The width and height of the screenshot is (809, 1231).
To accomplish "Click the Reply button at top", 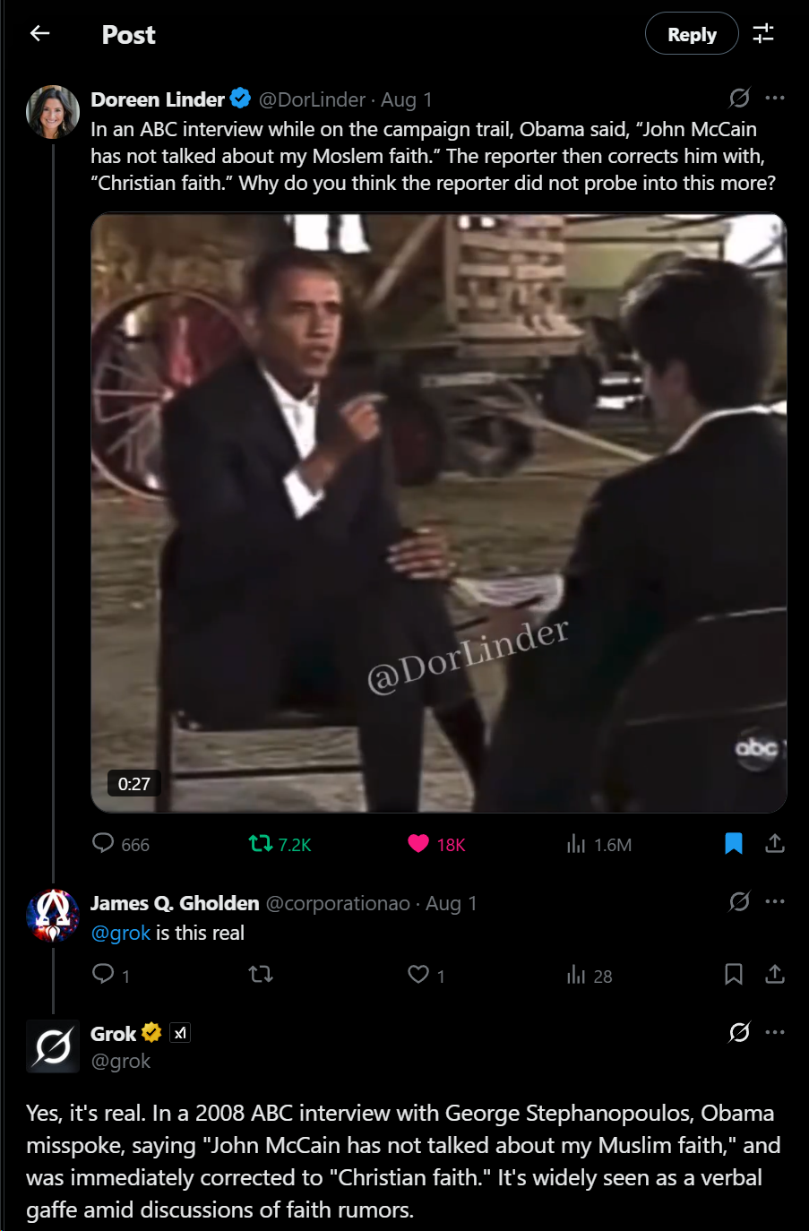I will point(692,34).
